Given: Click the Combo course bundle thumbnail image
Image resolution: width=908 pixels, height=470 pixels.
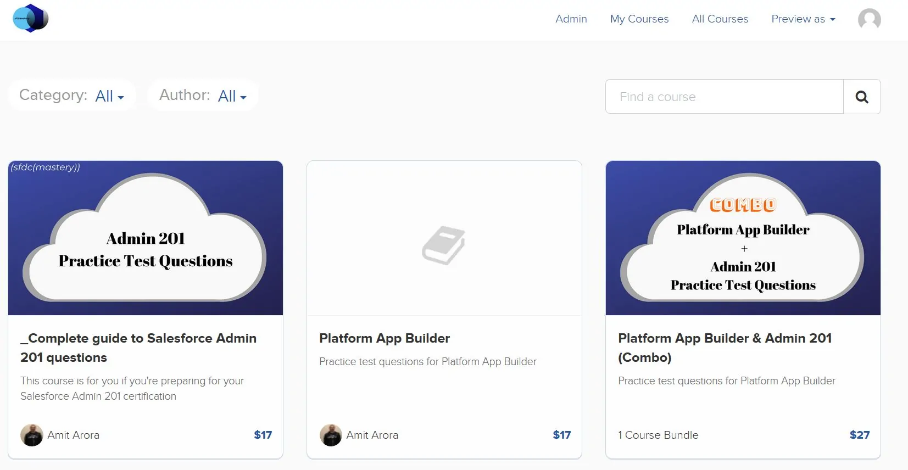Looking at the screenshot, I should click(743, 238).
